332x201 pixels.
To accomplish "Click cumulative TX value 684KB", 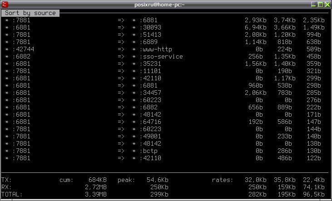I will pyautogui.click(x=98, y=180).
